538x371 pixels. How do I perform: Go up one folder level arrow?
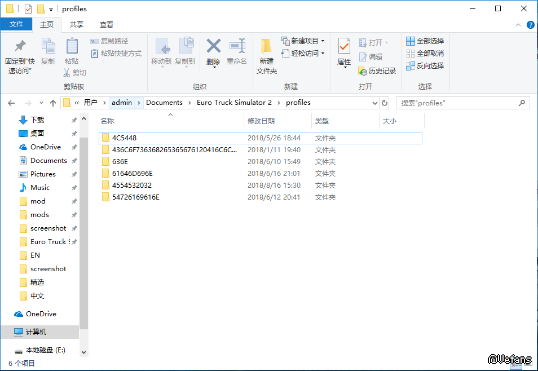point(53,103)
